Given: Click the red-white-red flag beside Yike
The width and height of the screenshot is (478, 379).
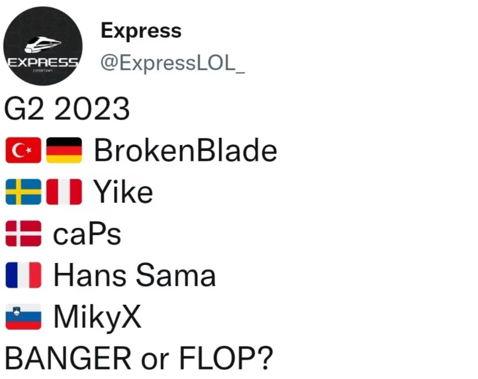Looking at the screenshot, I should [x=64, y=192].
